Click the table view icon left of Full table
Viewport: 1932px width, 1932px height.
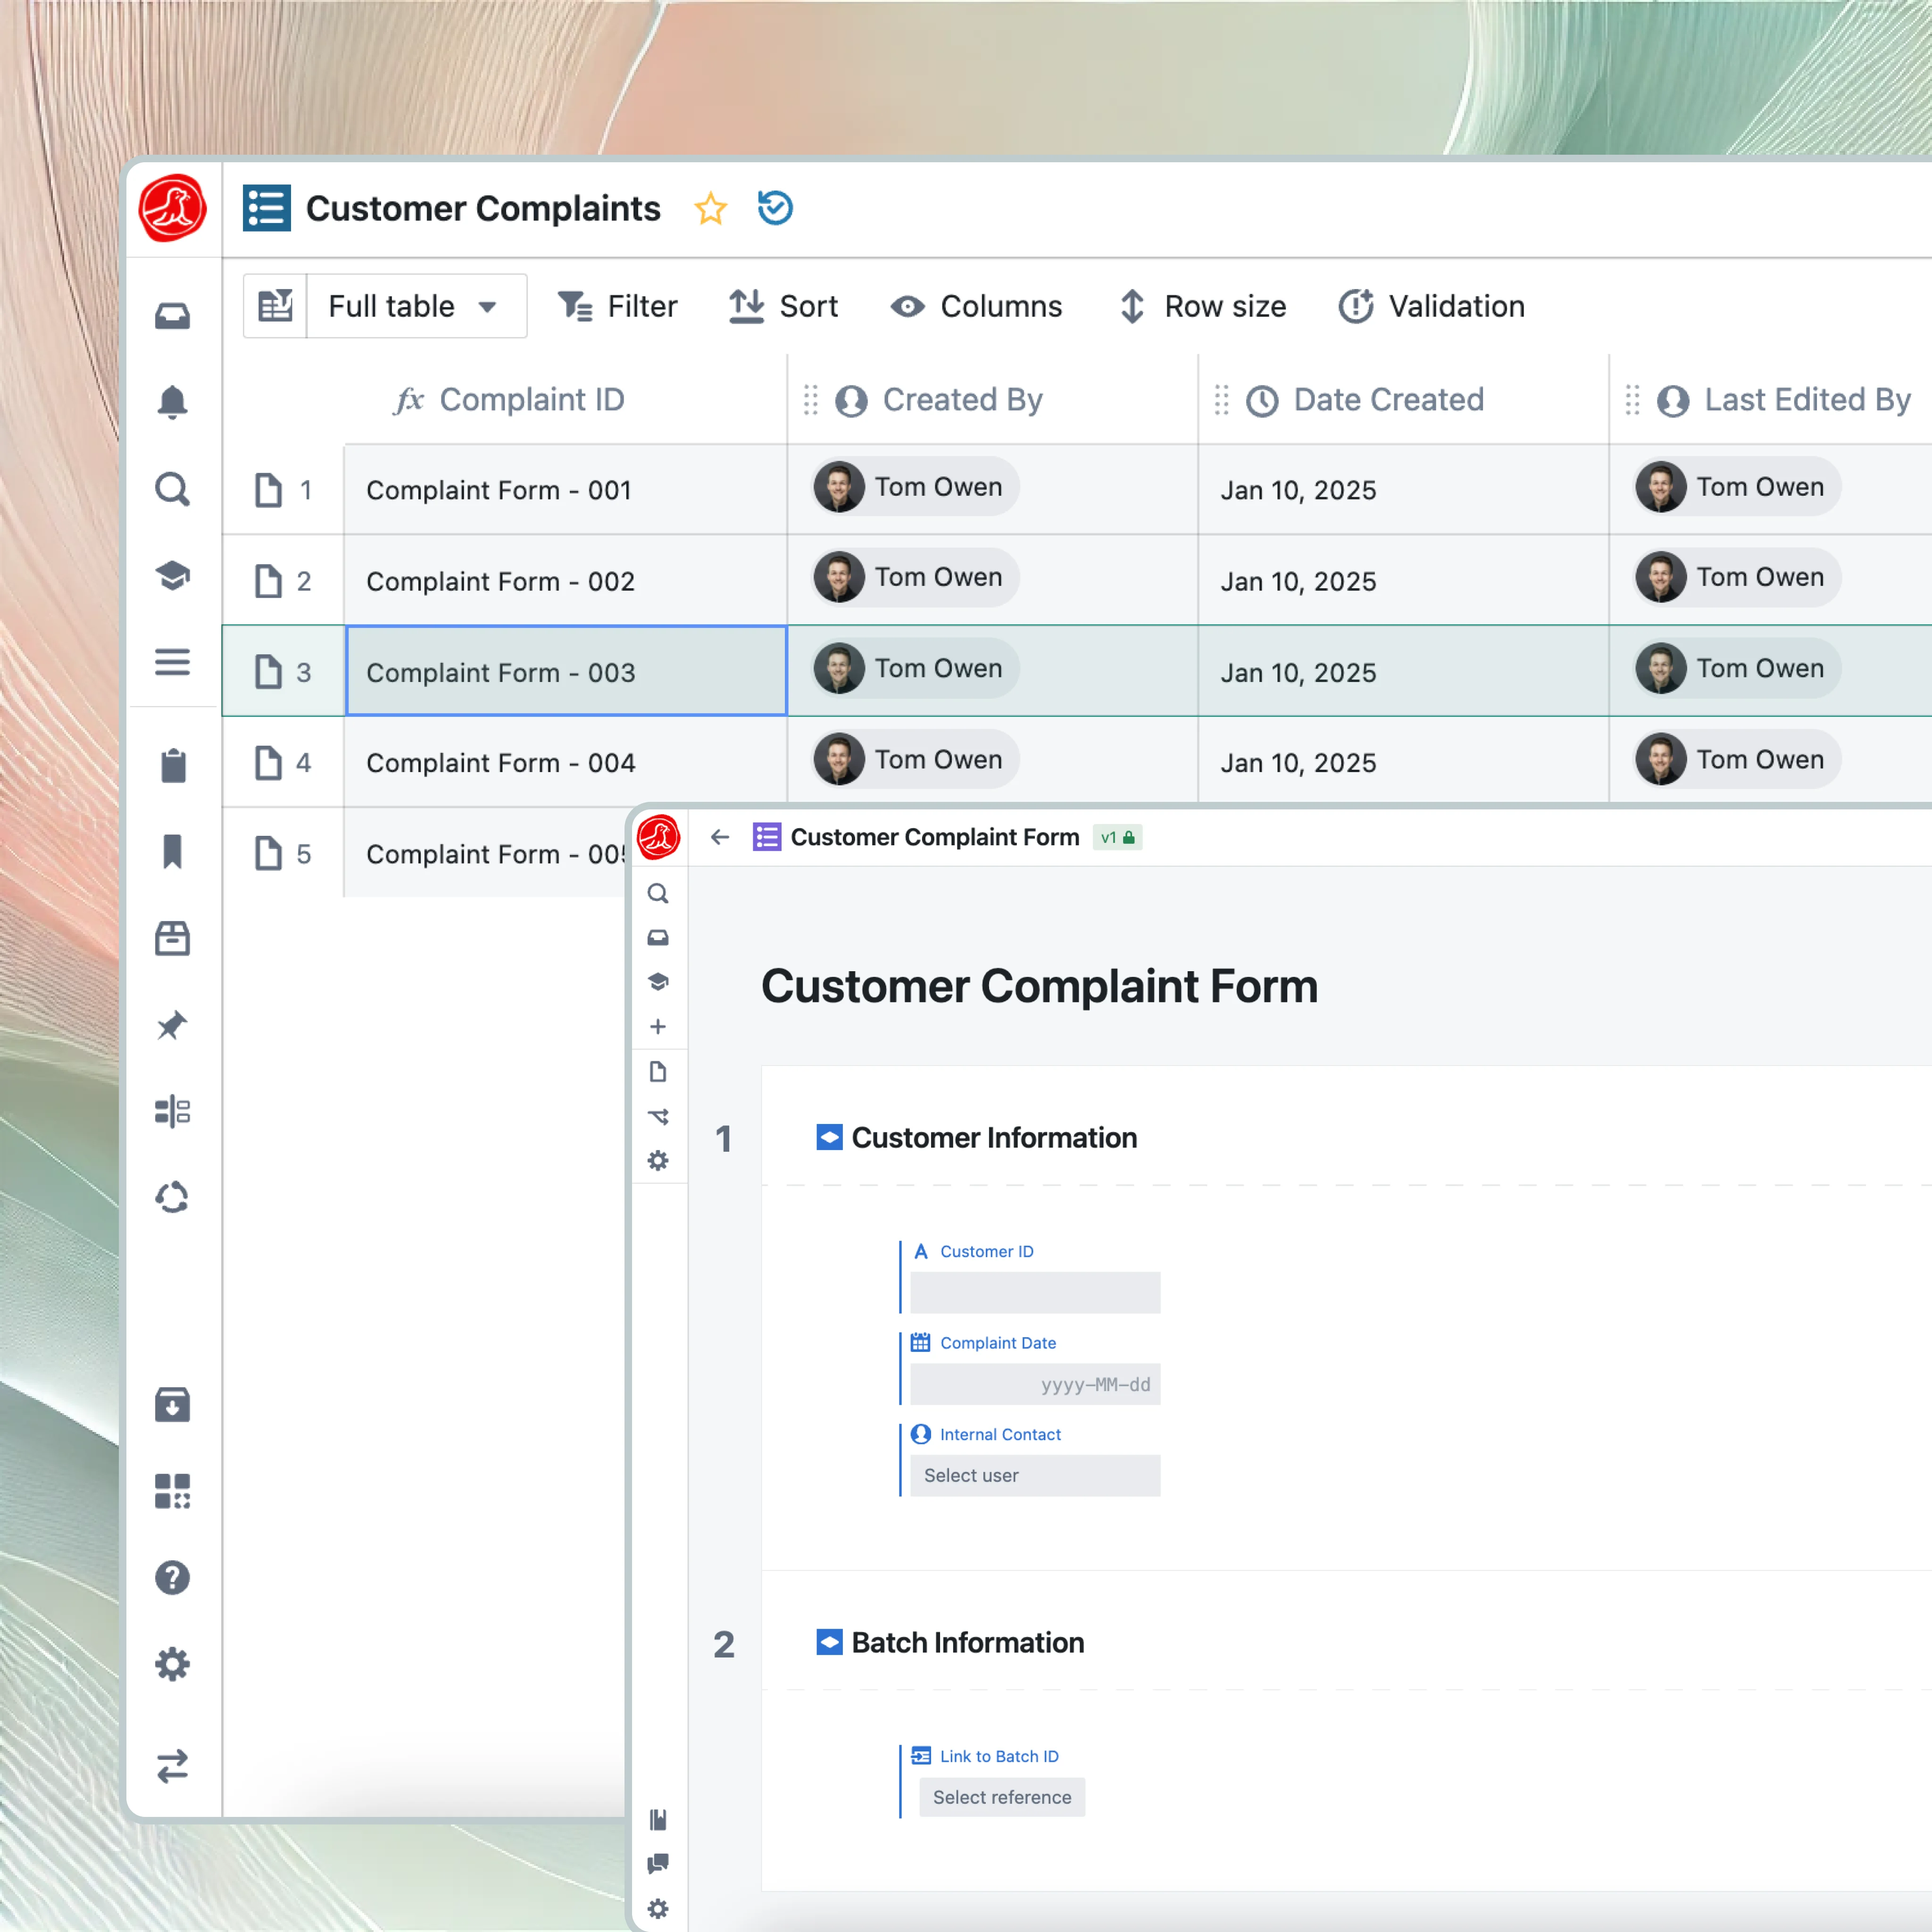tap(275, 306)
